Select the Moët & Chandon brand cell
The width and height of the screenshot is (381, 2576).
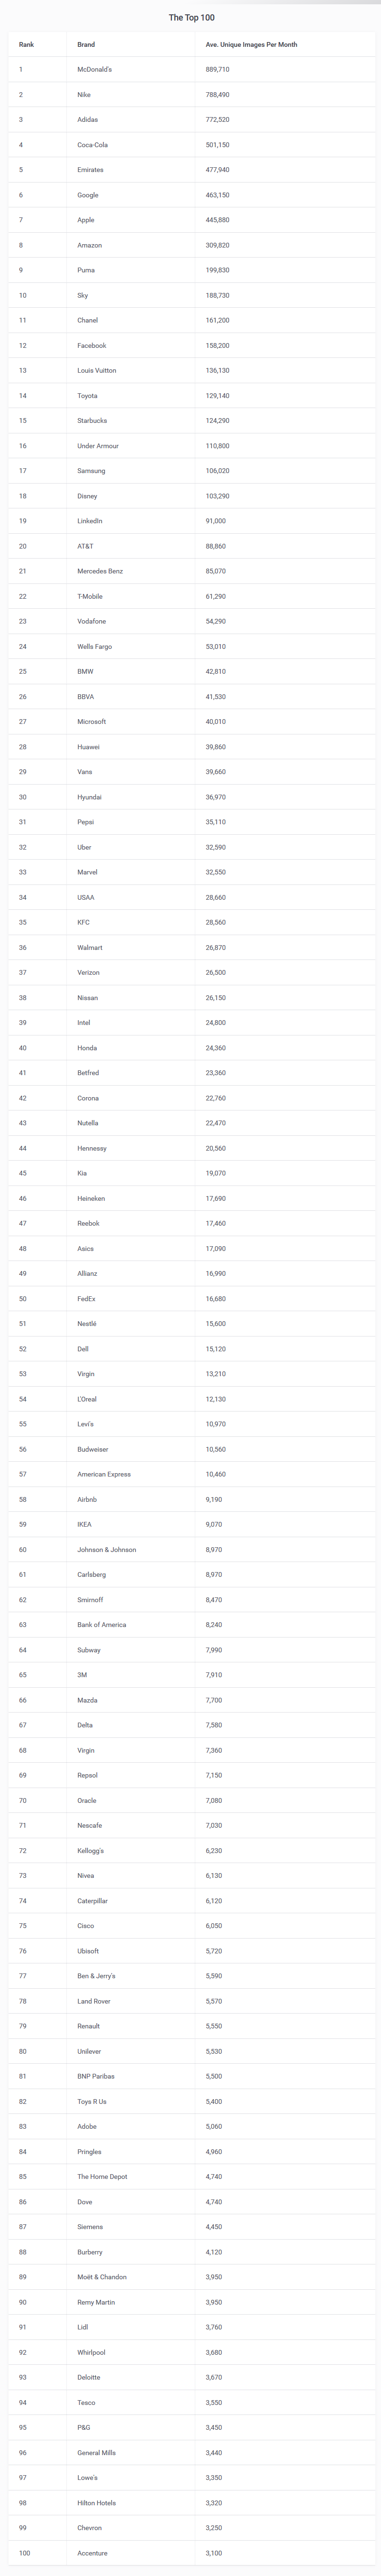pos(102,2277)
